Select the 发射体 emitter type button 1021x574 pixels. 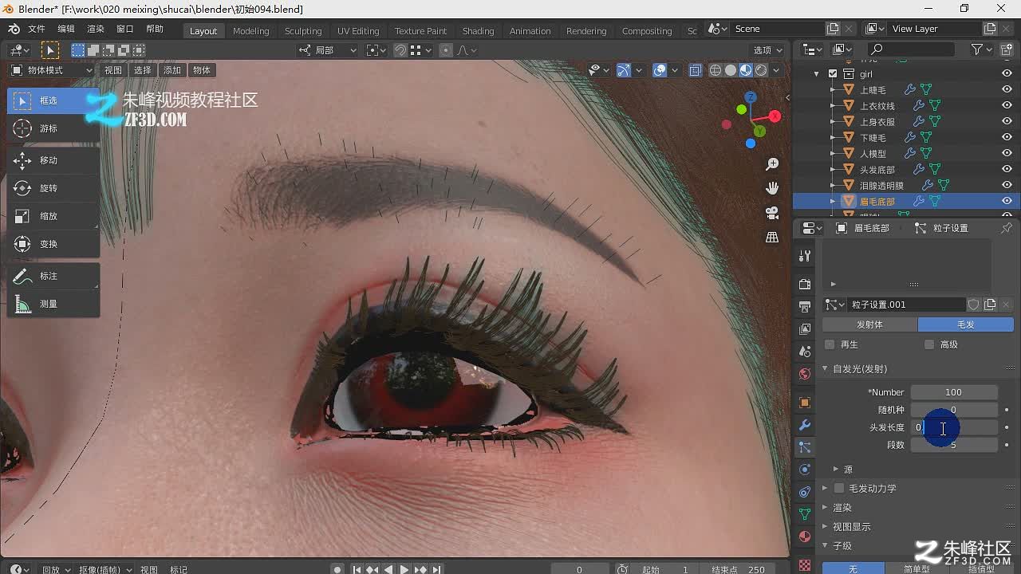[x=870, y=324]
